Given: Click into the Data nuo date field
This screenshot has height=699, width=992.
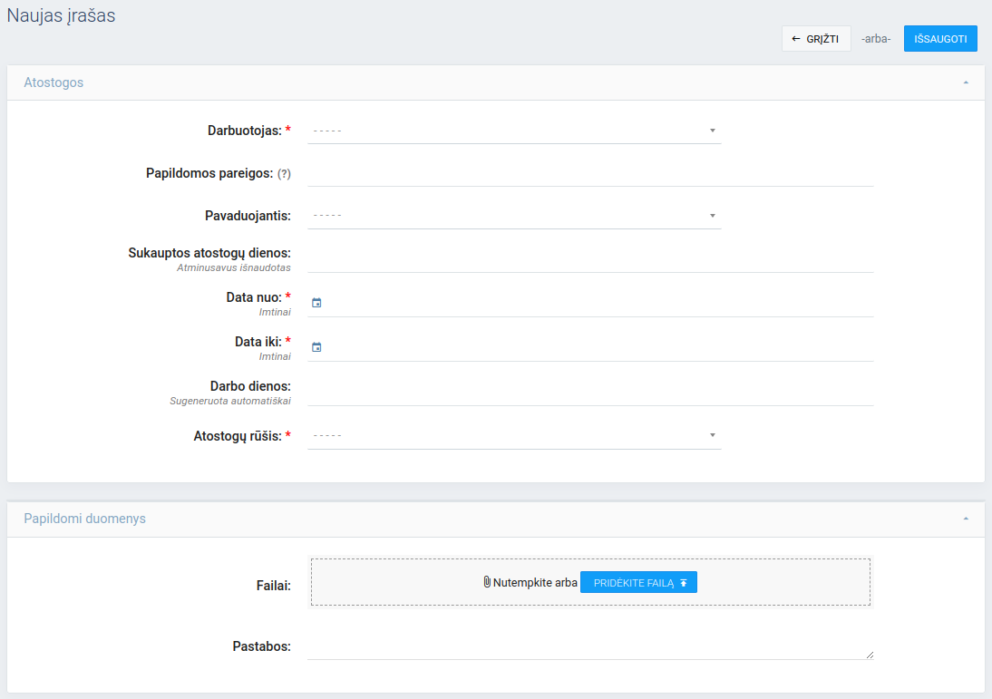Looking at the screenshot, I should click(x=598, y=303).
